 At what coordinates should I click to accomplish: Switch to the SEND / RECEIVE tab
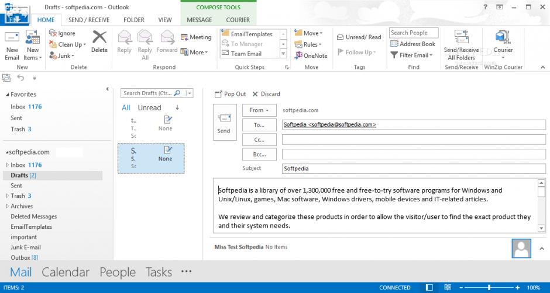click(89, 20)
